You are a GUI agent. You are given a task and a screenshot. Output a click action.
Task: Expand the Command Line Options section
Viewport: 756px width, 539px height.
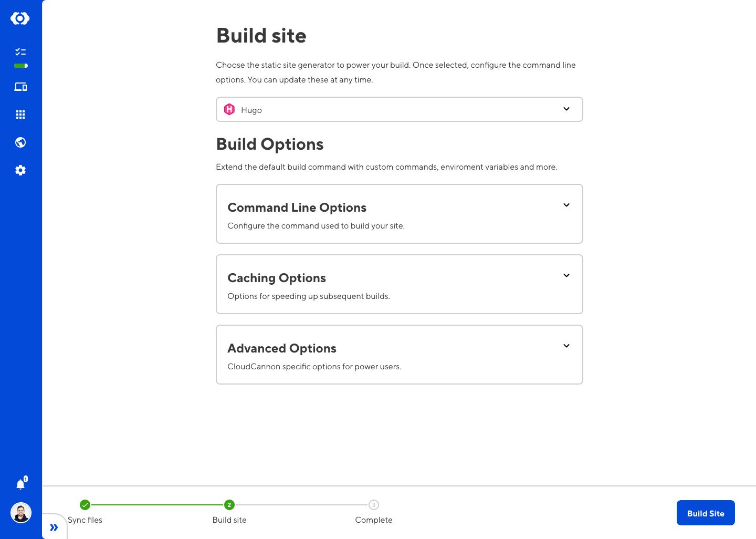[x=566, y=205]
